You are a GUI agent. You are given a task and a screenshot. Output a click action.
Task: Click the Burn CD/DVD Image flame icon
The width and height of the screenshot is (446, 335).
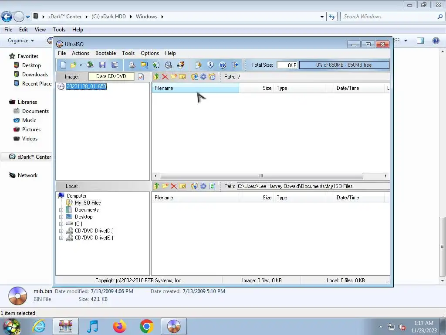[181, 65]
